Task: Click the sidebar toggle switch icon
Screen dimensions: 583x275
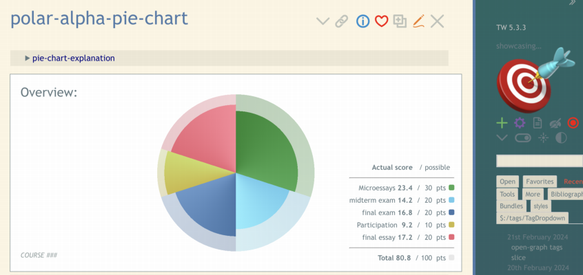Action: pos(522,138)
